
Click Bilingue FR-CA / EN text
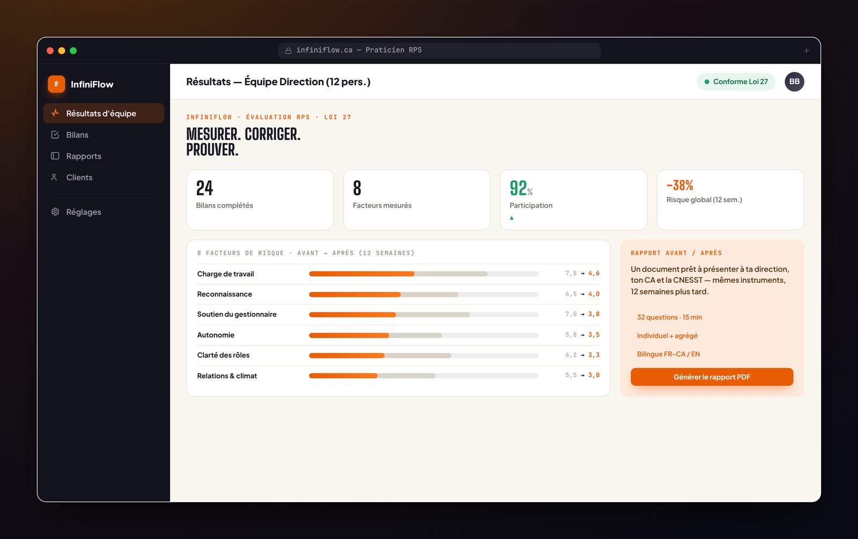[x=668, y=354]
